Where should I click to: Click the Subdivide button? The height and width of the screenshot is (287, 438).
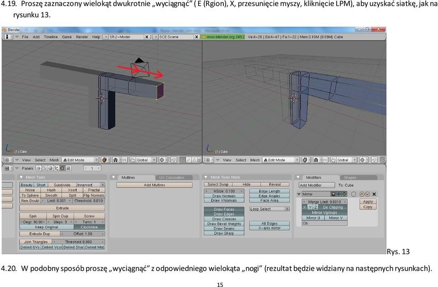tap(62, 185)
